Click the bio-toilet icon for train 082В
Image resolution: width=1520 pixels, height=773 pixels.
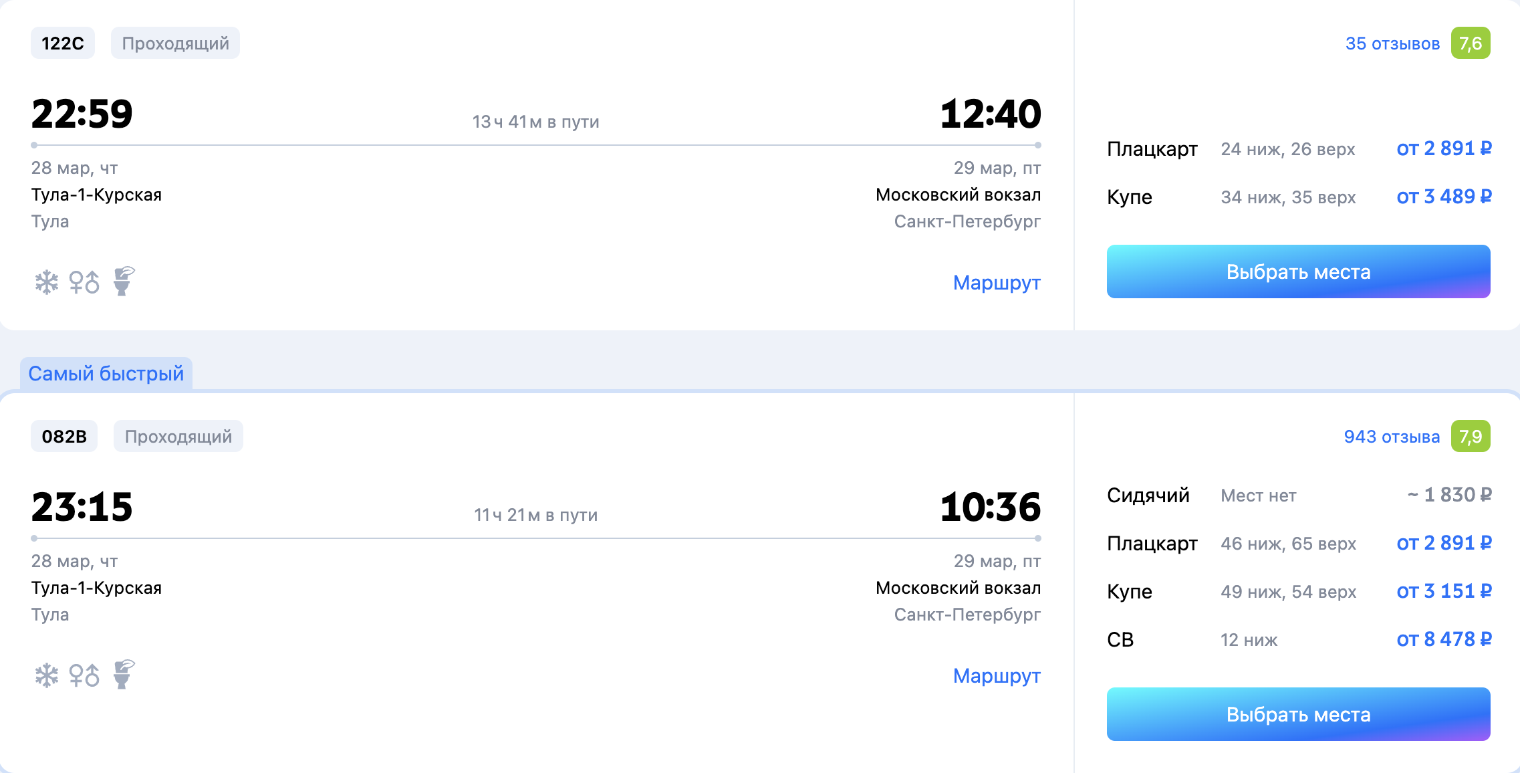pyautogui.click(x=124, y=674)
